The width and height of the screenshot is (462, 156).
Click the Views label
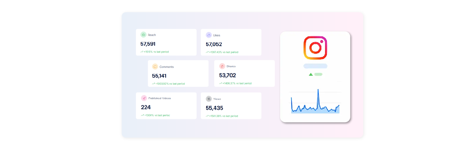tap(217, 99)
